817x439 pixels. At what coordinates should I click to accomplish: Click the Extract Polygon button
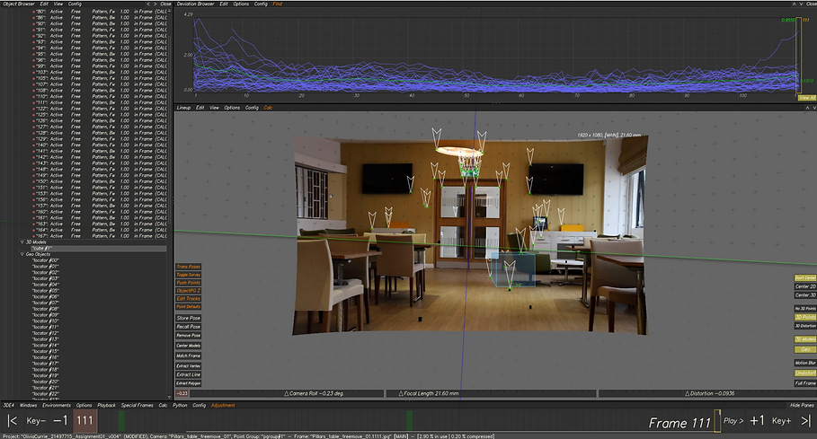point(188,383)
